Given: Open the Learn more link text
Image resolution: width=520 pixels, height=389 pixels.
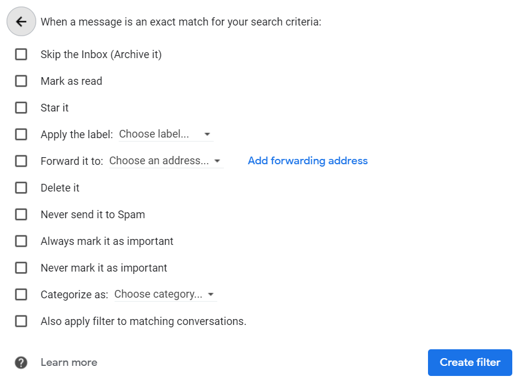Looking at the screenshot, I should [x=69, y=362].
